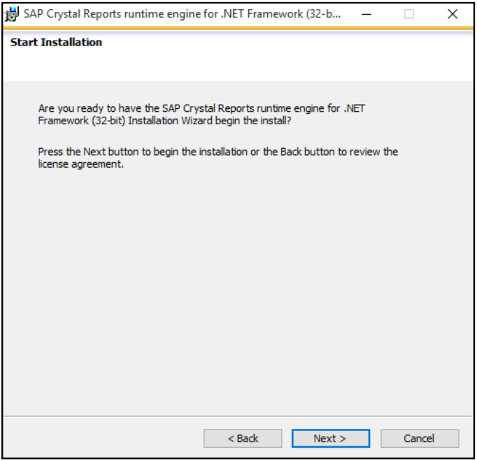This screenshot has width=477, height=461.
Task: Click the Start Installation heading
Action: [56, 43]
